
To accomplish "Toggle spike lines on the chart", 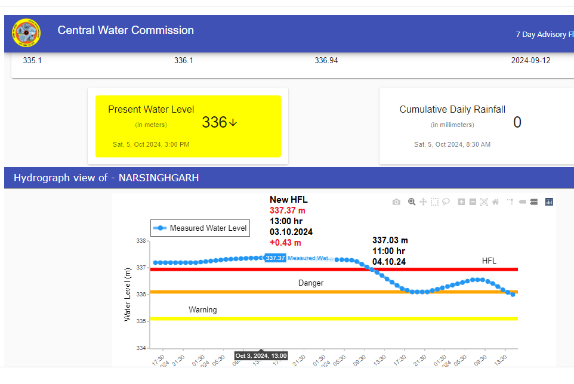I will tap(510, 202).
